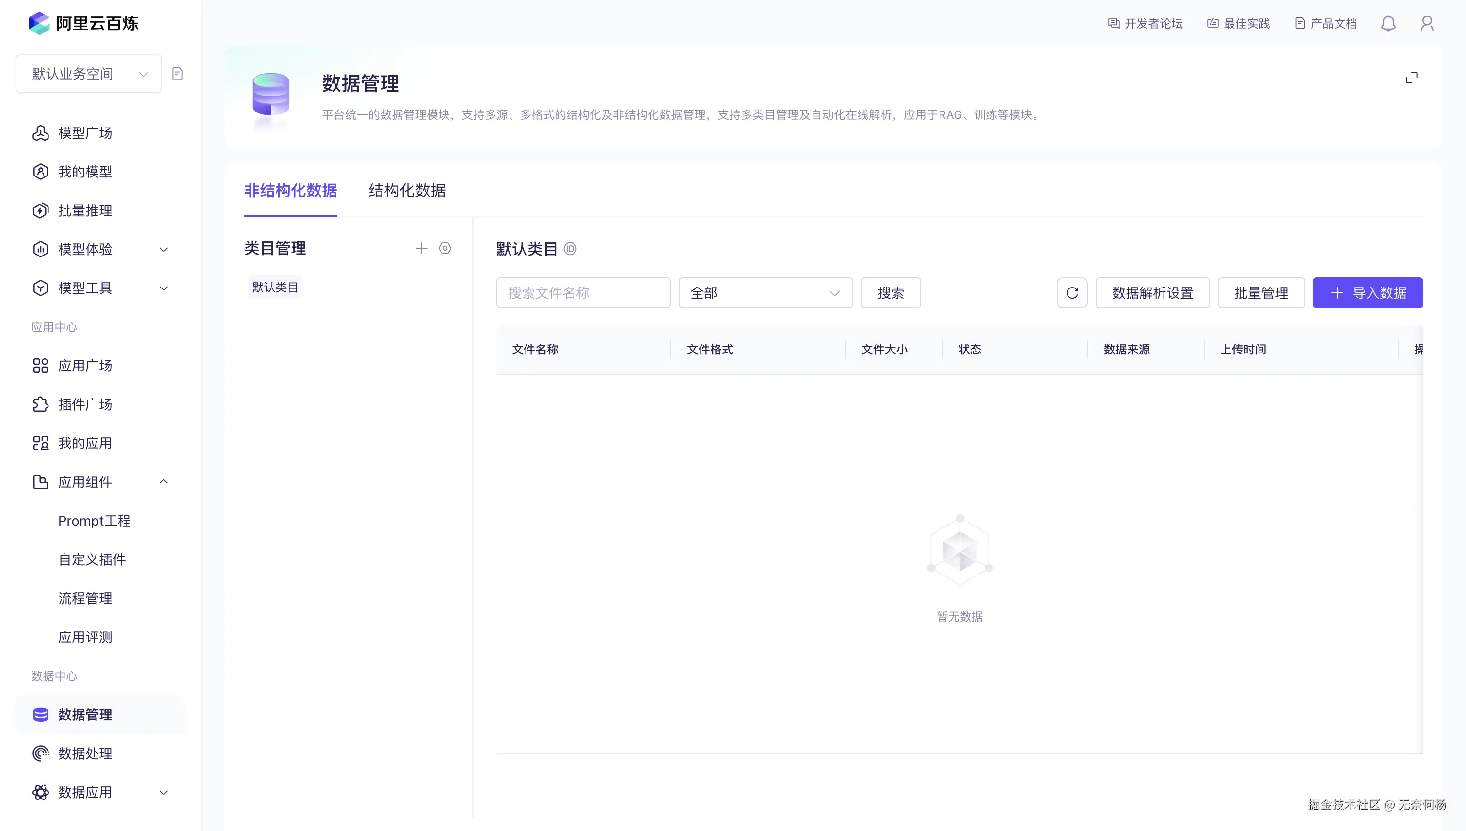This screenshot has width=1466, height=831.
Task: Open the user account avatar icon
Action: (x=1427, y=23)
